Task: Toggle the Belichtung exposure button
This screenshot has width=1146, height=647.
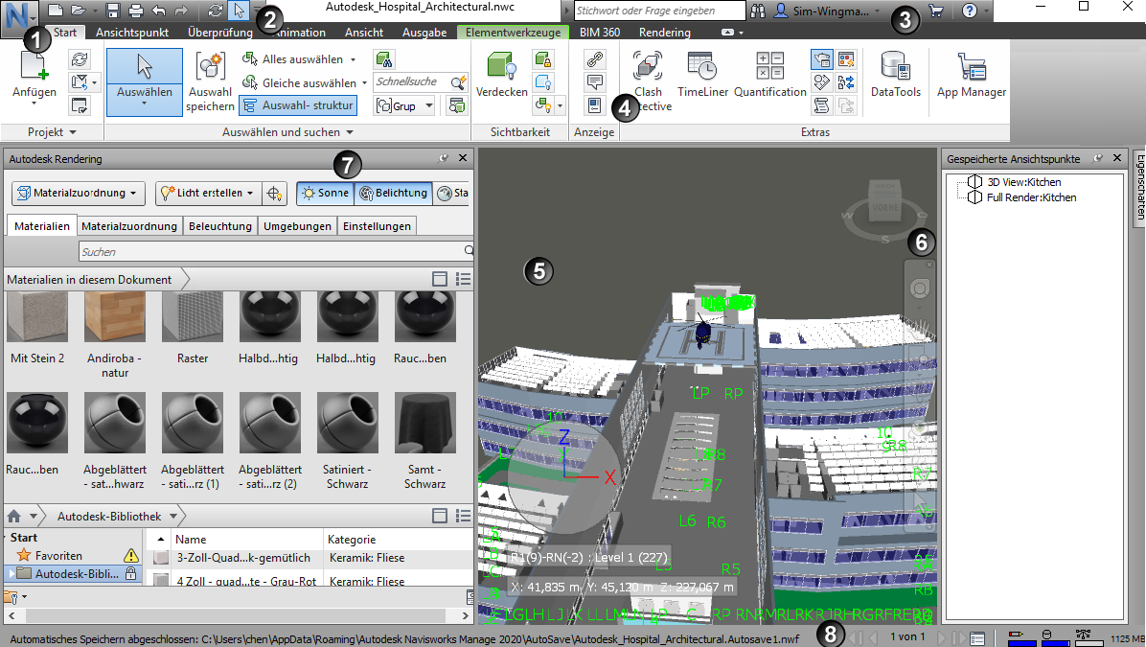Action: point(393,193)
